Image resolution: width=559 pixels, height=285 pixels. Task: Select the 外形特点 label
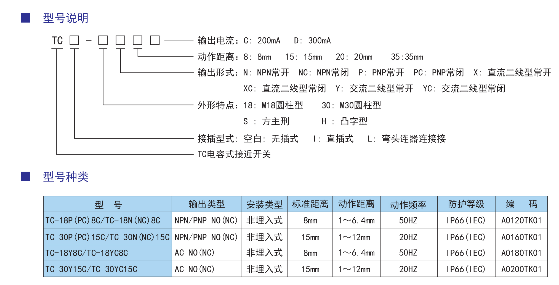[x=218, y=105]
